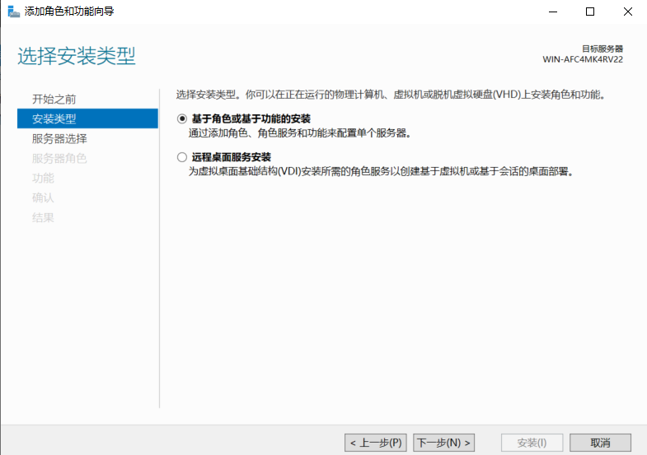The image size is (647, 455).
Task: Go to the 开始之前 step in the sidebar
Action: tap(54, 99)
